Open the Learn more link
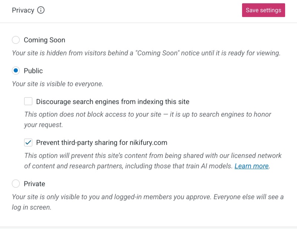 tap(251, 166)
